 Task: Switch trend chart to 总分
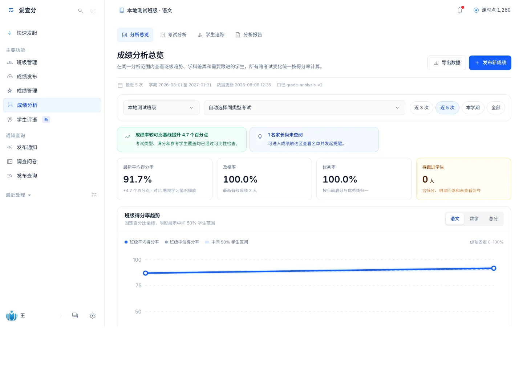(493, 219)
